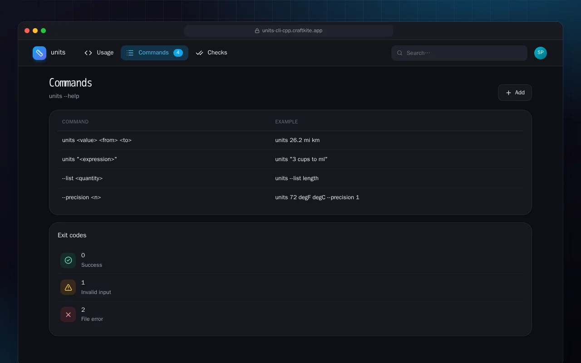Screen dimensions: 581x363
Task: Click the units-cli-cpp.craftkite.app address bar
Action: (x=289, y=31)
